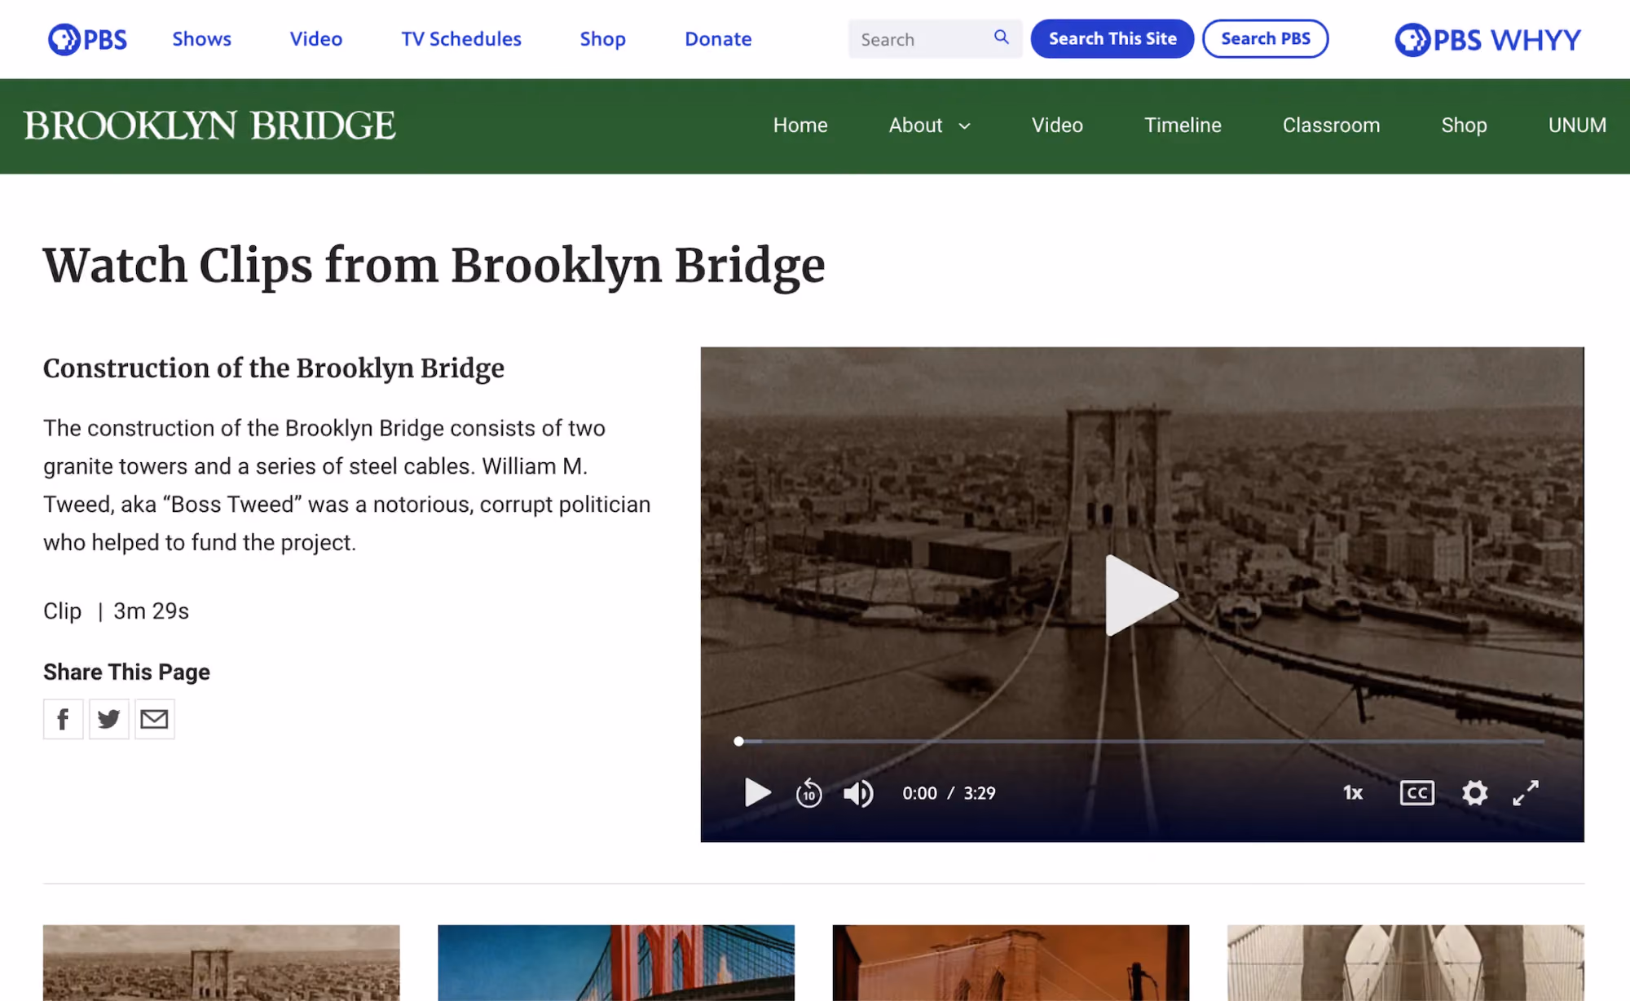Go to Home in green navigation
This screenshot has width=1630, height=1001.
800,126
